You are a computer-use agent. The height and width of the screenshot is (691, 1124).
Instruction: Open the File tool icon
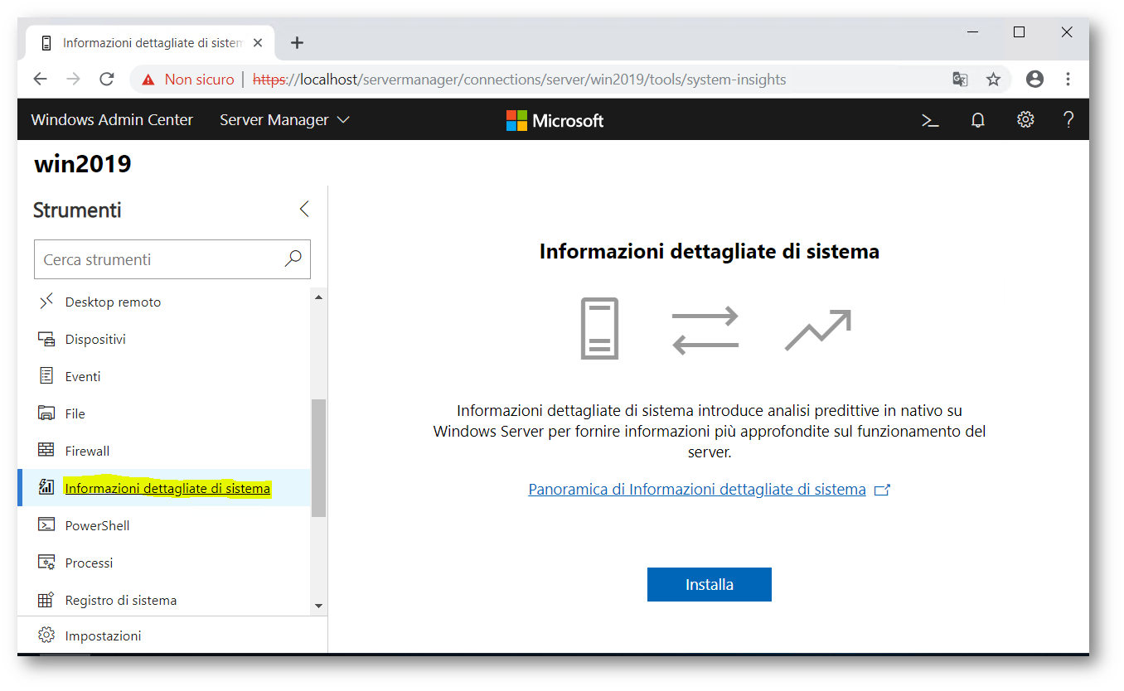tap(46, 413)
